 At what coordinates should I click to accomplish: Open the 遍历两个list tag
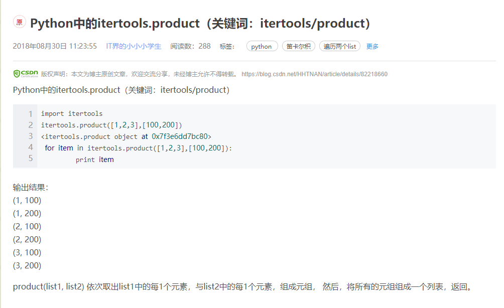(x=340, y=46)
